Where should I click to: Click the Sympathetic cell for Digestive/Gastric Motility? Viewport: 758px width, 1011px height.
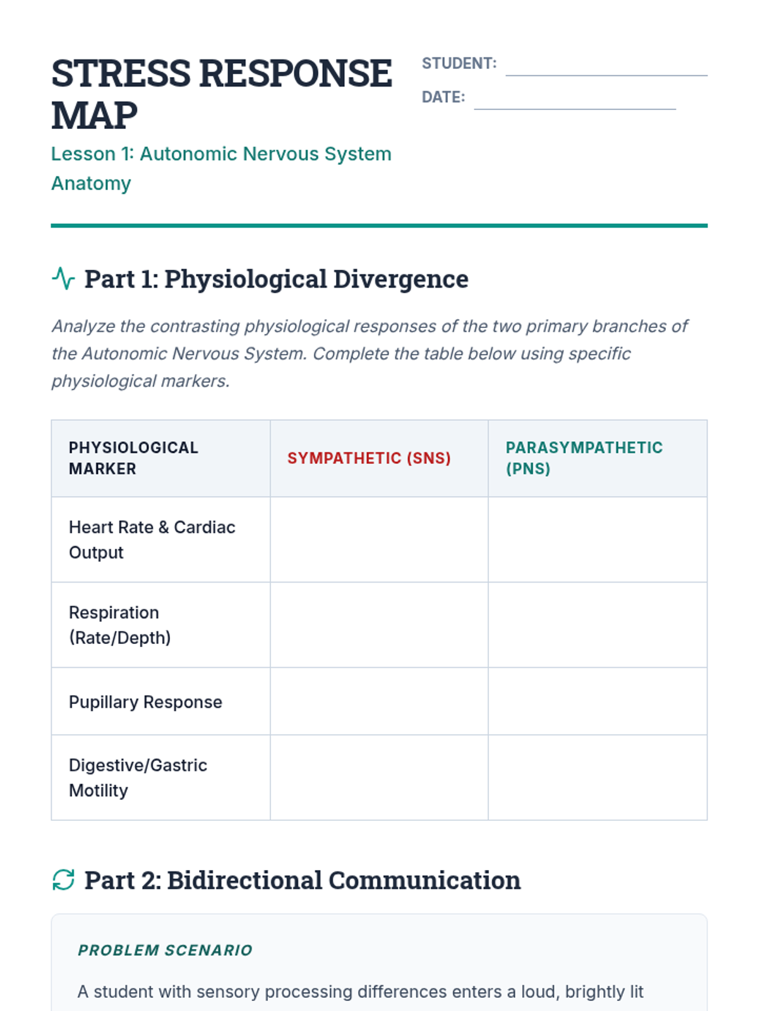[x=379, y=778]
